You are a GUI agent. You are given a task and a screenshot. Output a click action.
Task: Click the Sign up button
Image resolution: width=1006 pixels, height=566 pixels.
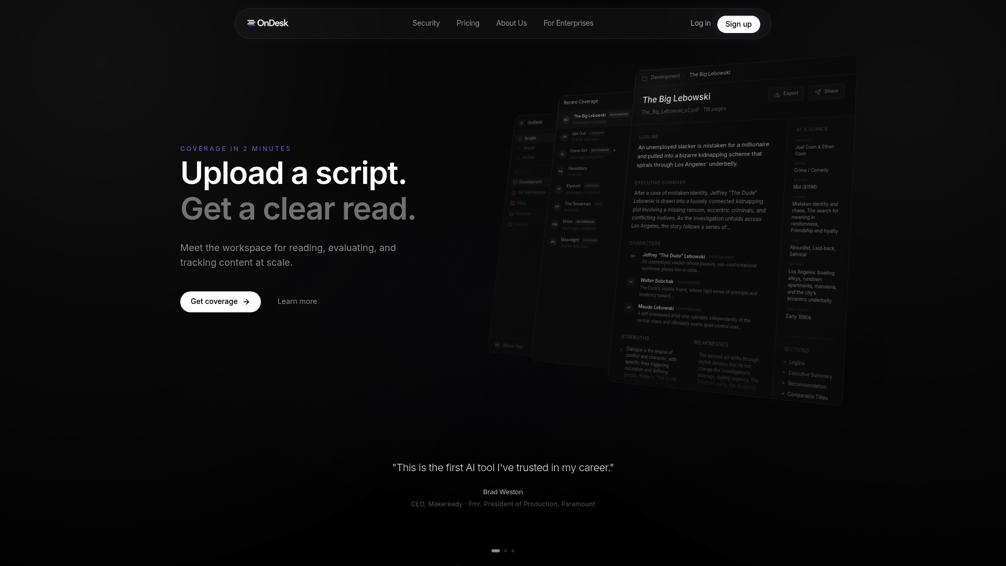coord(738,24)
